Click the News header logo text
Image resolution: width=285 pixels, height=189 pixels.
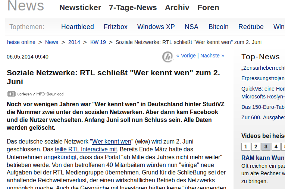click(x=26, y=6)
